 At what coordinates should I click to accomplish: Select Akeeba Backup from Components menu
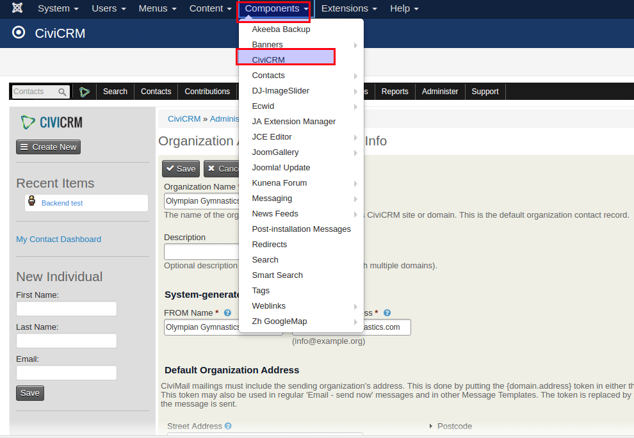[281, 29]
